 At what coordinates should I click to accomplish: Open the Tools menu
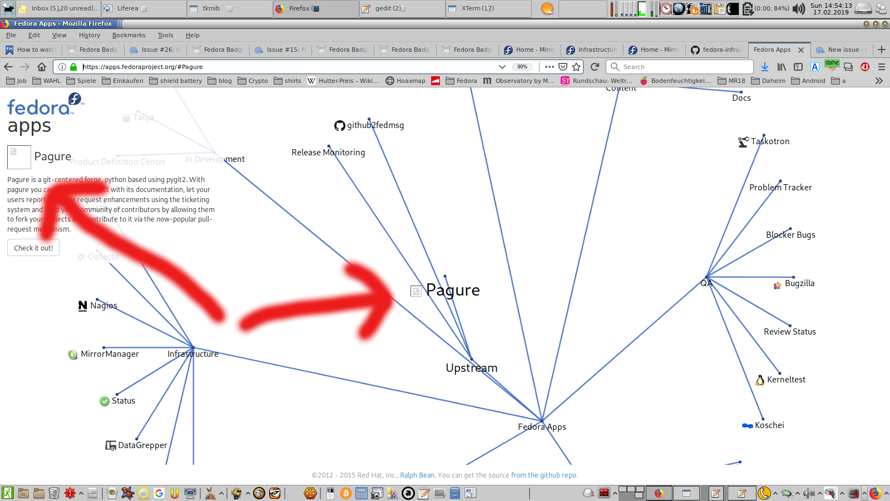165,35
